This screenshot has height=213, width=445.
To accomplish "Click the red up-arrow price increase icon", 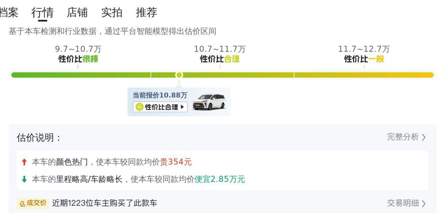I will pyautogui.click(x=24, y=162).
